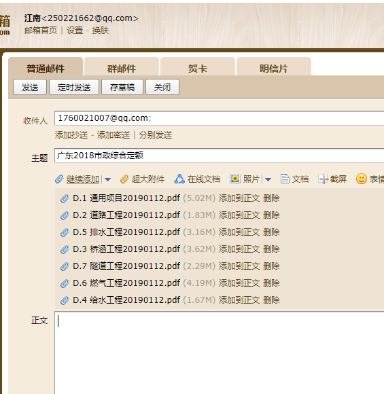Click the 照片 photo icon
The height and width of the screenshot is (394, 384).
tap(235, 179)
